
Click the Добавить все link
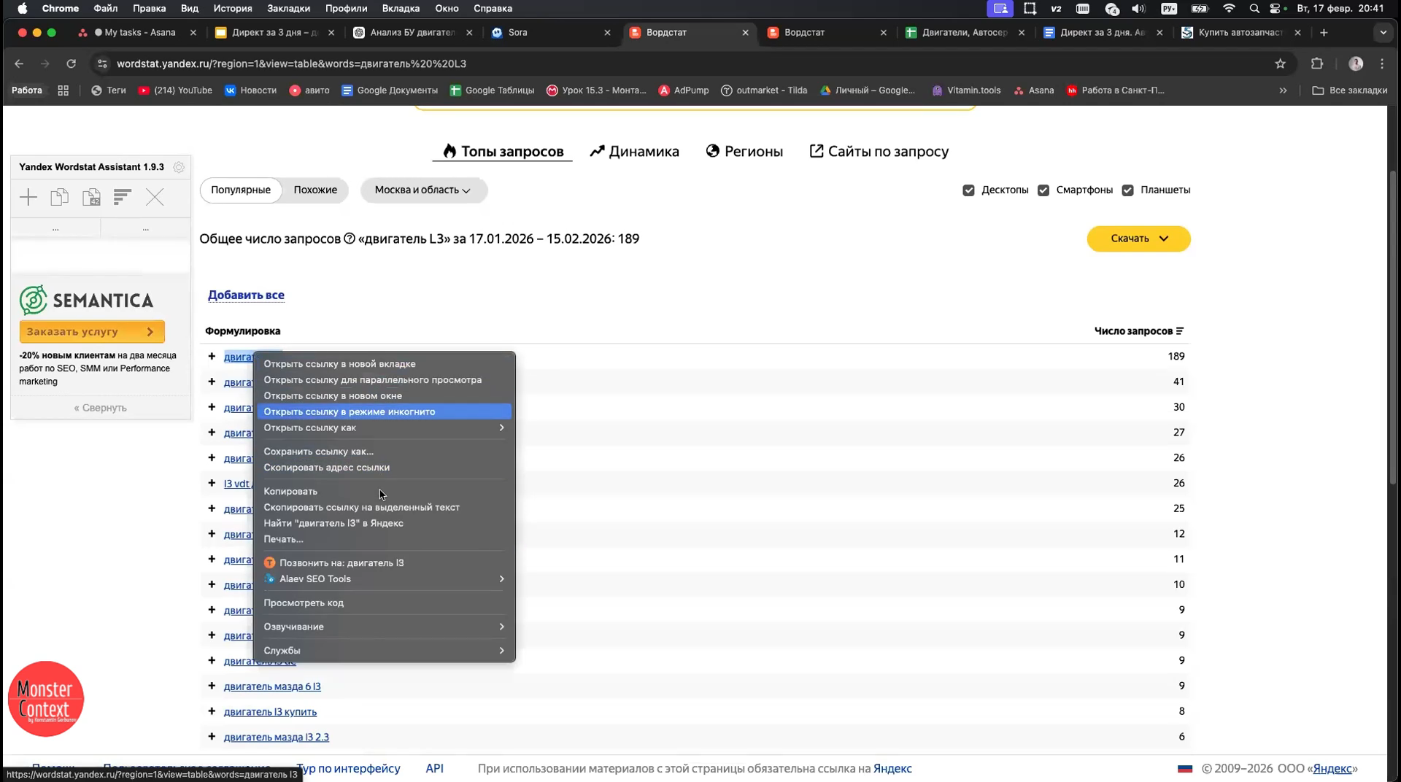(246, 295)
